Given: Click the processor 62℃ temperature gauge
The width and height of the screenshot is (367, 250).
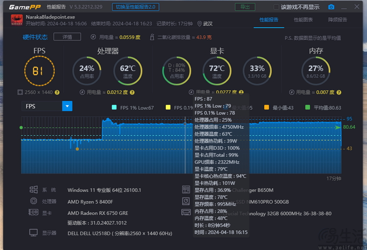Looking at the screenshot, I should point(128,71).
